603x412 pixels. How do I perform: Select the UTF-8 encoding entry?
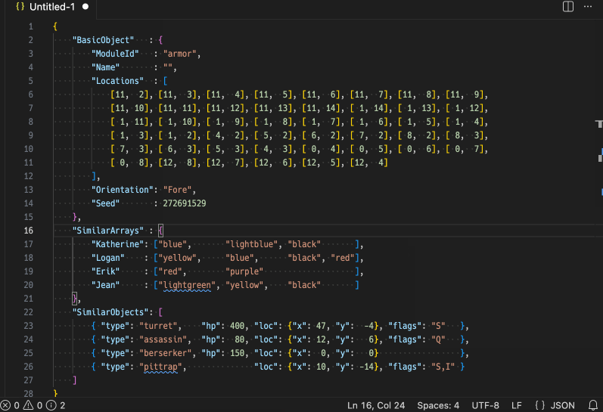coord(485,405)
